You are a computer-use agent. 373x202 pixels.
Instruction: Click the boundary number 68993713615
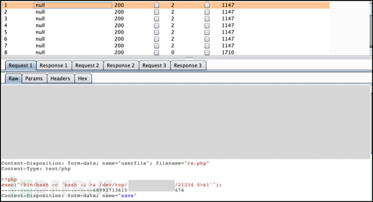coord(110,190)
